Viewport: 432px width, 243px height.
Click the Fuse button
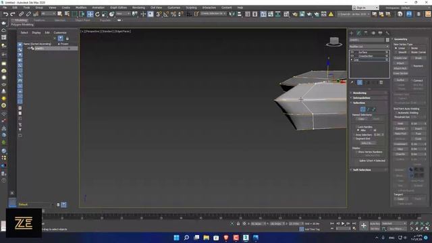click(418, 134)
